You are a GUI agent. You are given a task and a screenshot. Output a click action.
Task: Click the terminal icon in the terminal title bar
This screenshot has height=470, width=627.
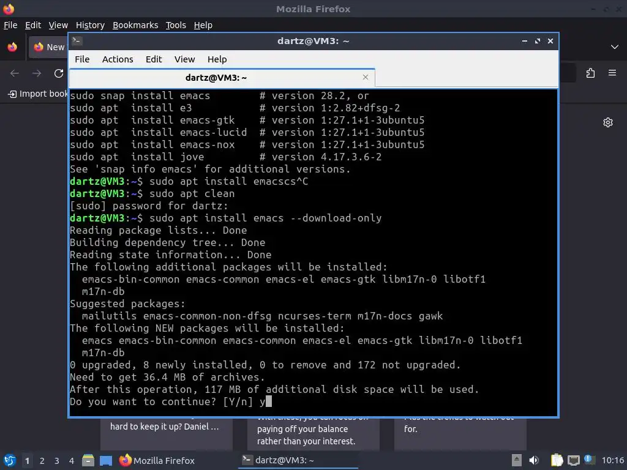(x=77, y=40)
